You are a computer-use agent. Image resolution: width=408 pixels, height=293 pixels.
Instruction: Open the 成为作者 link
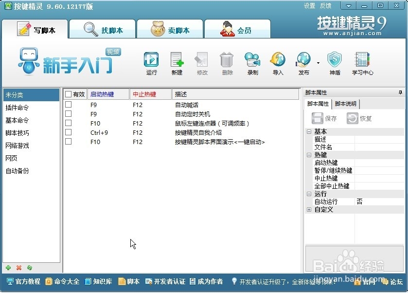(x=206, y=281)
